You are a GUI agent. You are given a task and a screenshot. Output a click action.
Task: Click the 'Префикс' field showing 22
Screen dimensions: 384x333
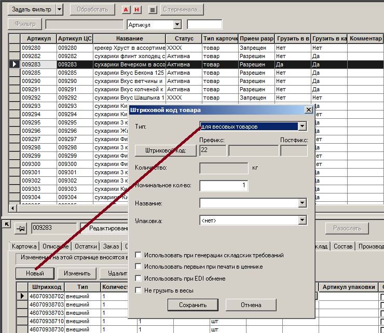[213, 150]
